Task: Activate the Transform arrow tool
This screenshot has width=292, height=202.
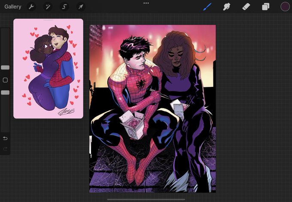Action: [81, 7]
